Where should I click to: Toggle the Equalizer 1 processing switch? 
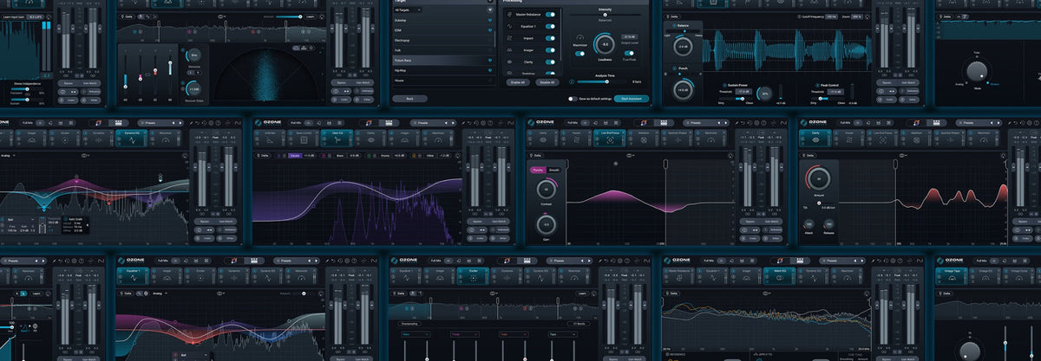point(550,26)
